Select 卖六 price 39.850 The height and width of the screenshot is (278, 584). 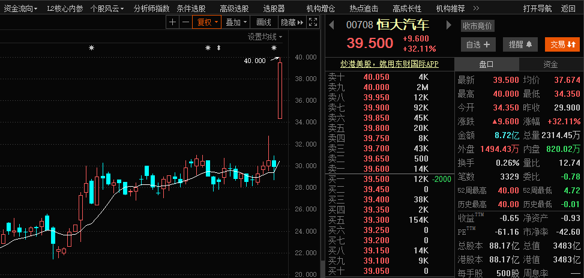(376, 118)
